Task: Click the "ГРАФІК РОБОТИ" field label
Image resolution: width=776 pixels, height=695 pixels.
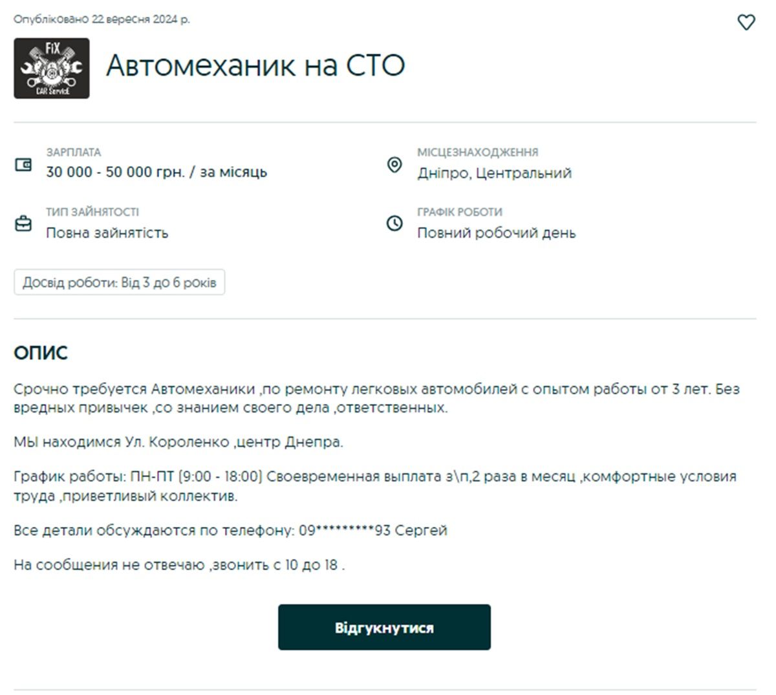Action: coord(459,212)
